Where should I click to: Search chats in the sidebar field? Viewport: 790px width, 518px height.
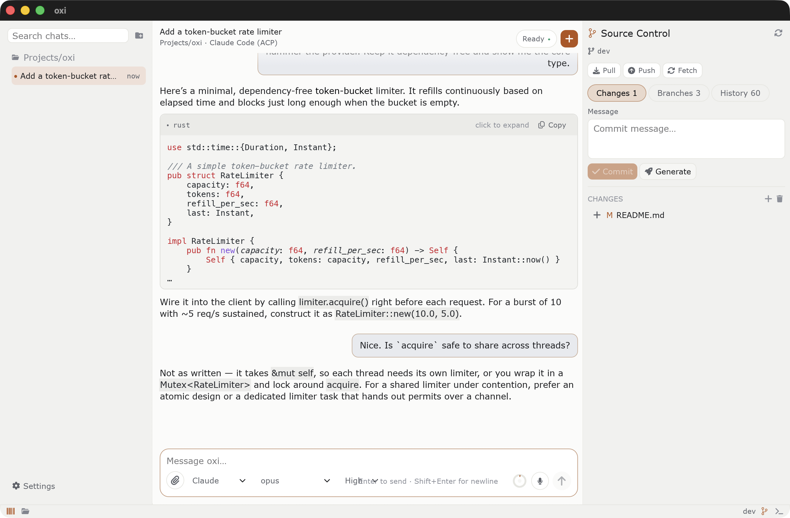point(68,36)
